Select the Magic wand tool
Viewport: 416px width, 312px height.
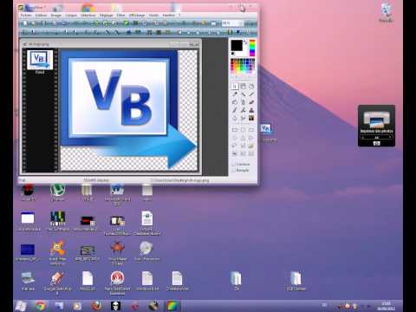tap(244, 94)
